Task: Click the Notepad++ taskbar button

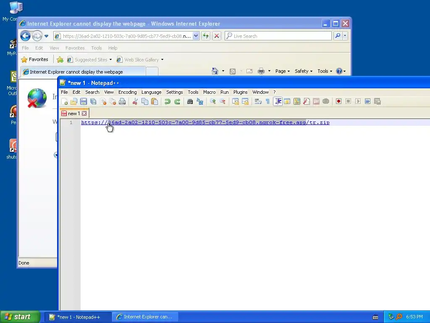Action: (78, 317)
